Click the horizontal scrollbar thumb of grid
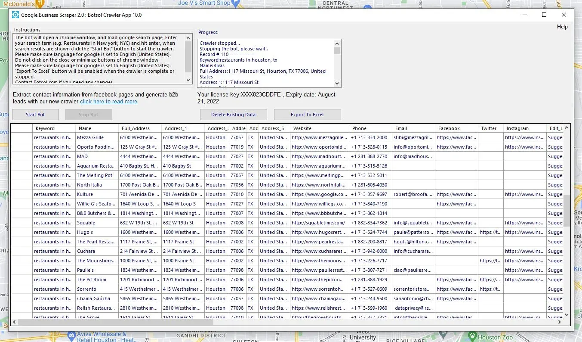 coord(116,322)
